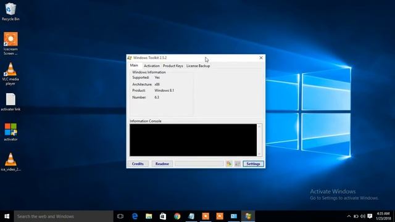Click the 'Architecture:' label
The image size is (395, 222).
point(142,84)
